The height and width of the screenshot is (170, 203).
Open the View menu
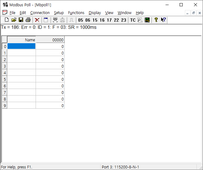pos(109,13)
